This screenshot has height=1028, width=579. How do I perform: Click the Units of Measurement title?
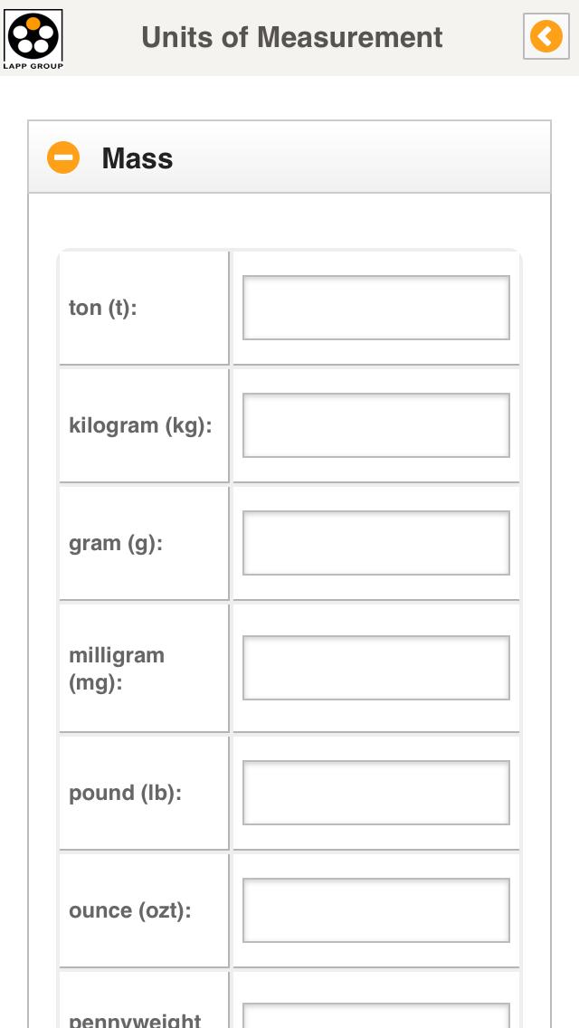tap(291, 37)
